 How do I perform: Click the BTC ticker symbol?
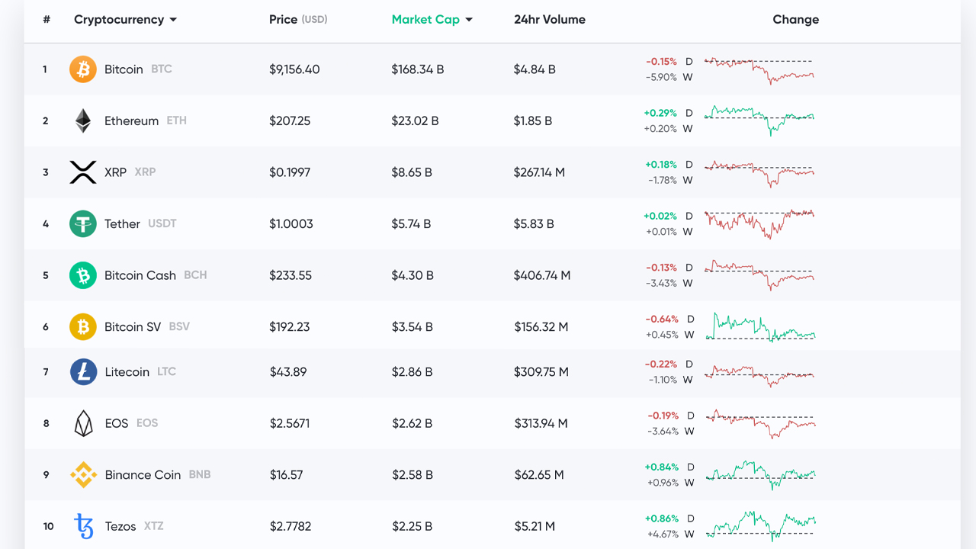click(x=162, y=69)
